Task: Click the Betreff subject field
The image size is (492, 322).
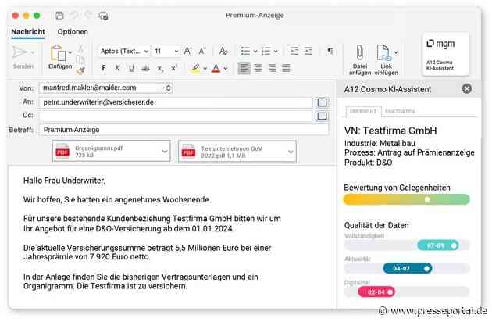Action: click(x=184, y=130)
